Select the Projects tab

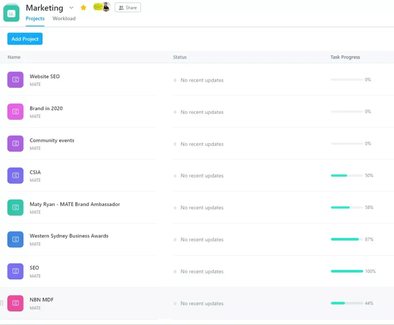35,18
